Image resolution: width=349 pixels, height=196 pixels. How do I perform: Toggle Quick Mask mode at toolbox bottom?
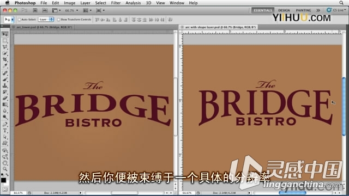pyautogui.click(x=5, y=189)
